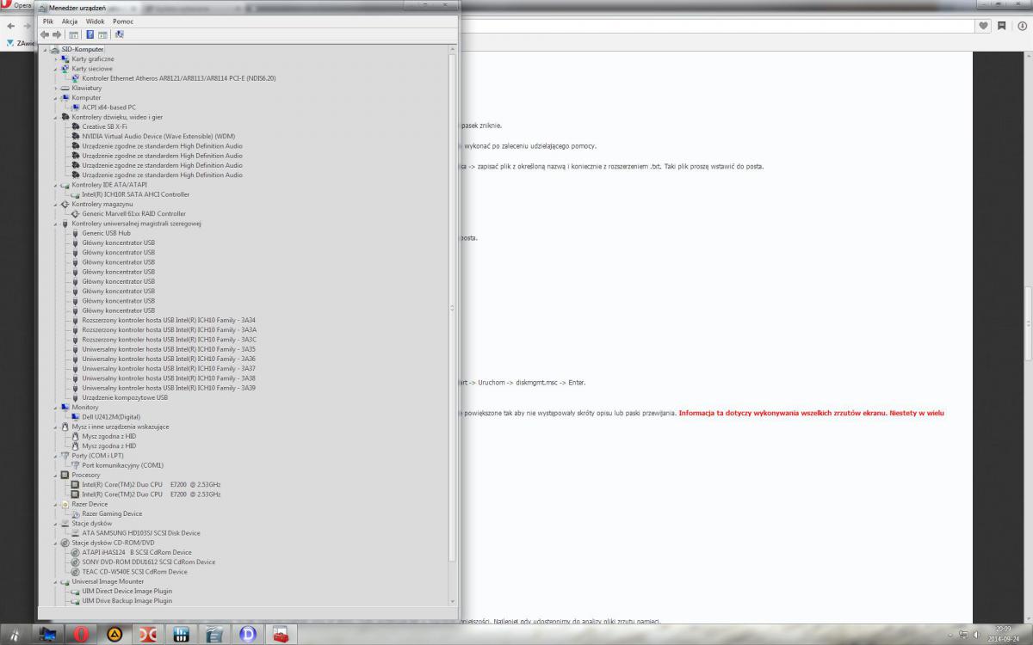The height and width of the screenshot is (645, 1033).
Task: Click the Razer Gaming Device icon
Action: [76, 513]
